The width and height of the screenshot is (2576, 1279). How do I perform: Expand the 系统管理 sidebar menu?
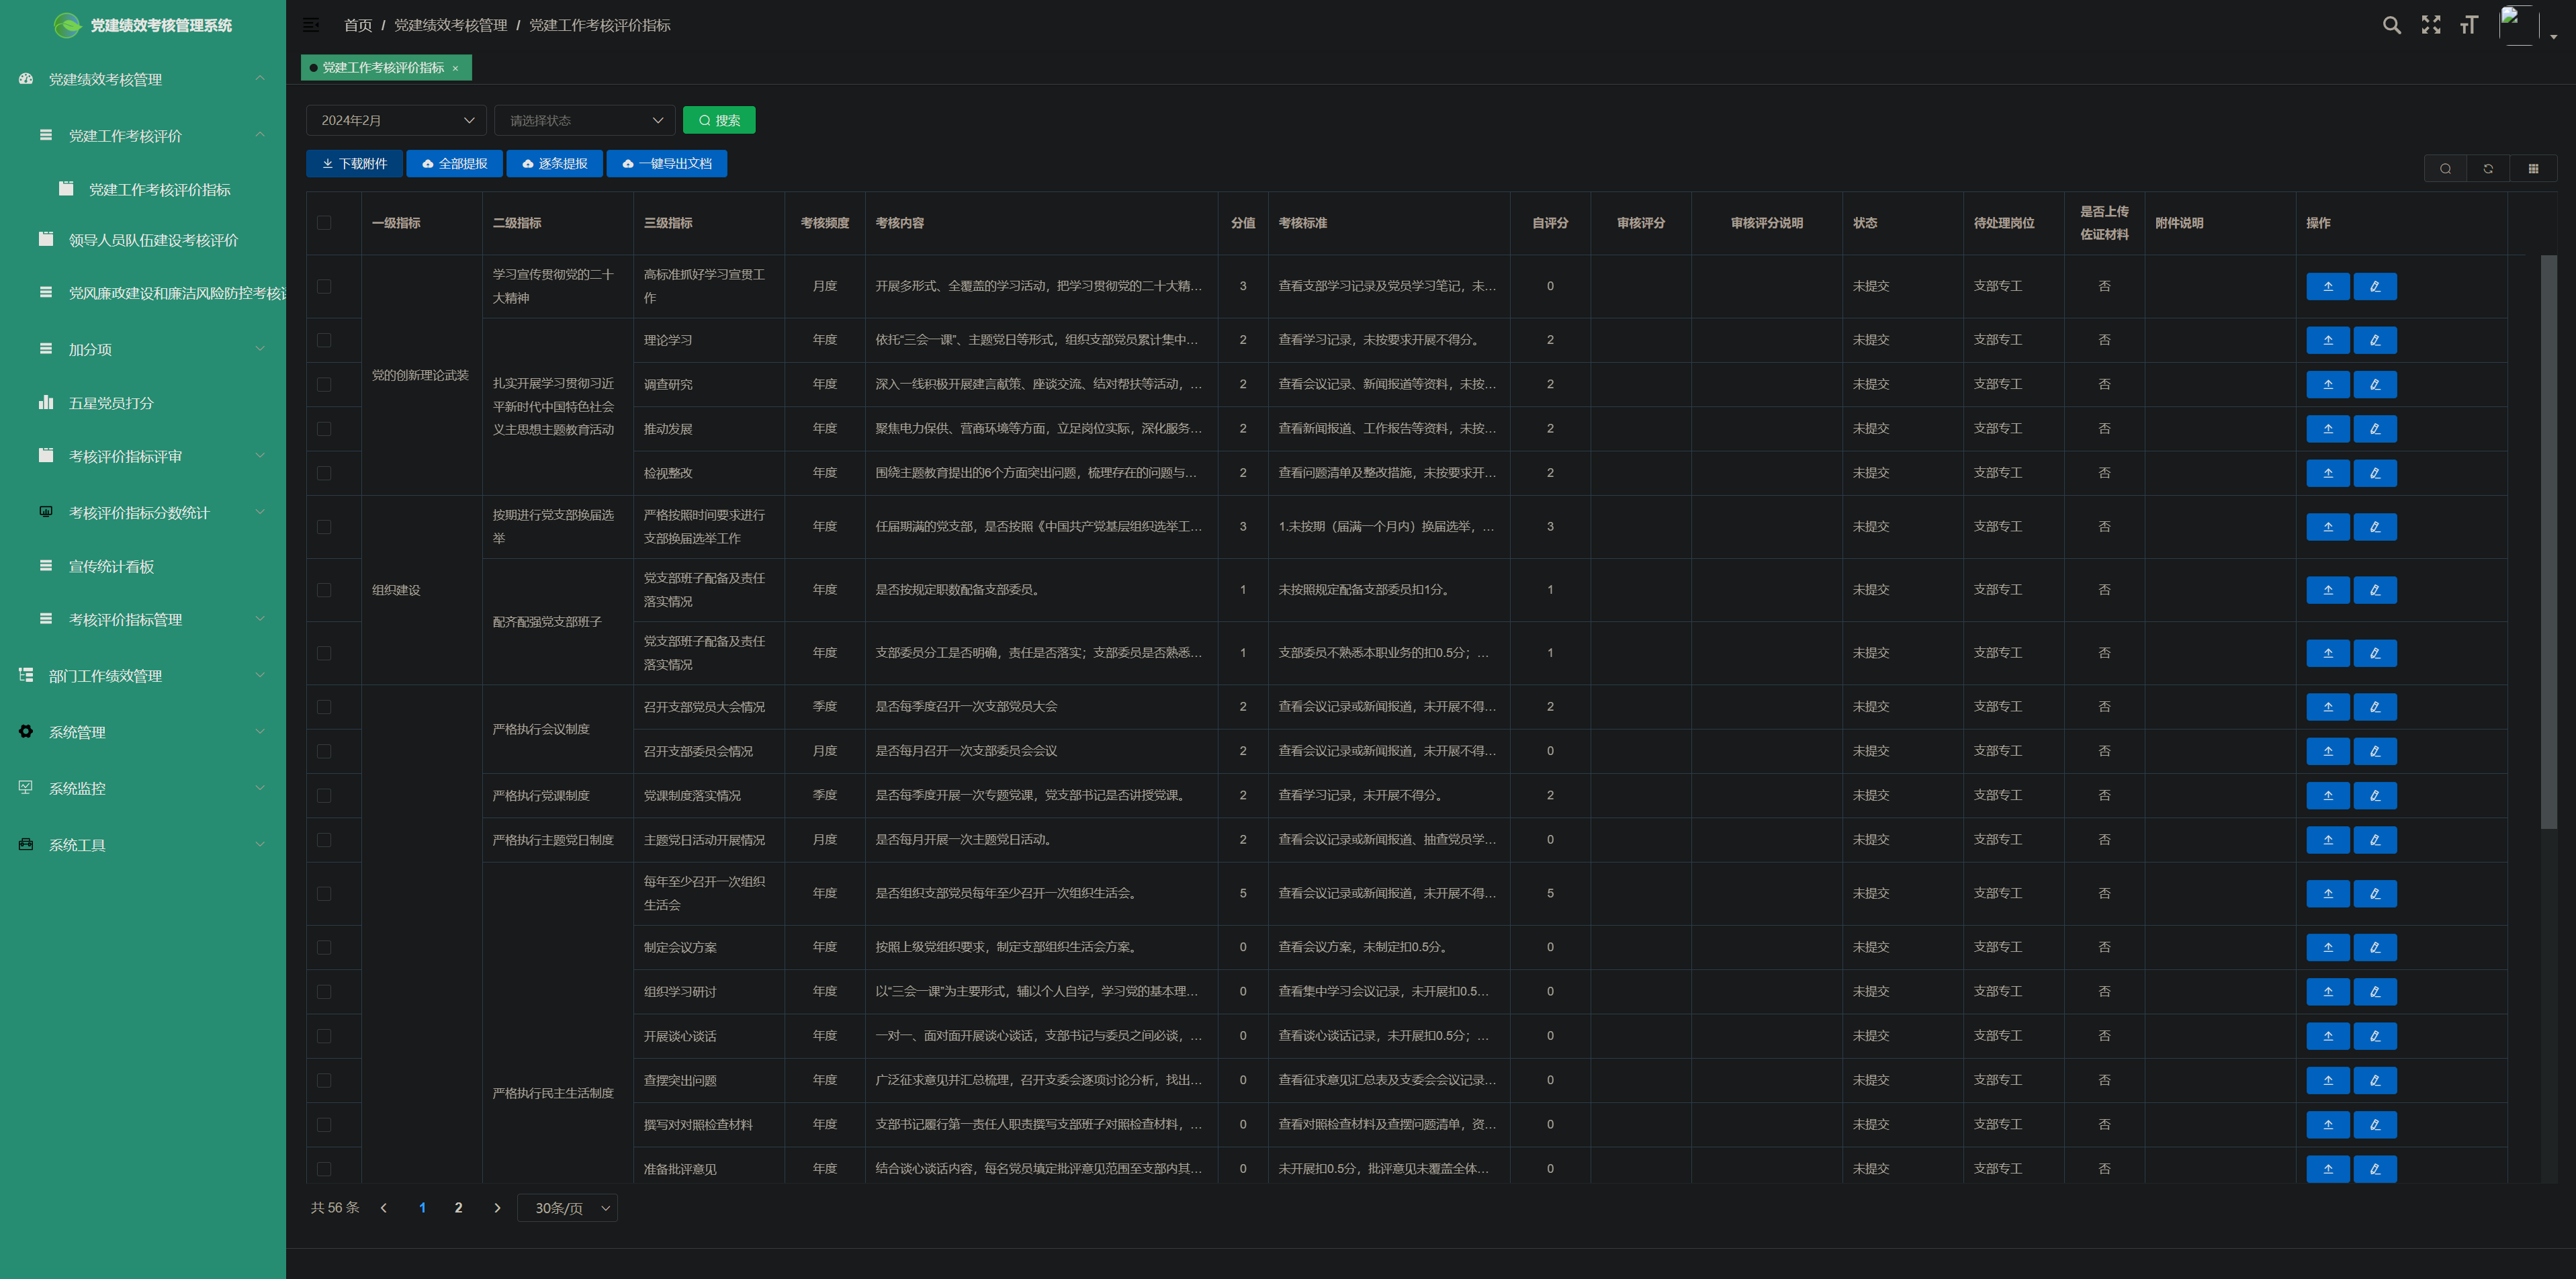point(143,732)
